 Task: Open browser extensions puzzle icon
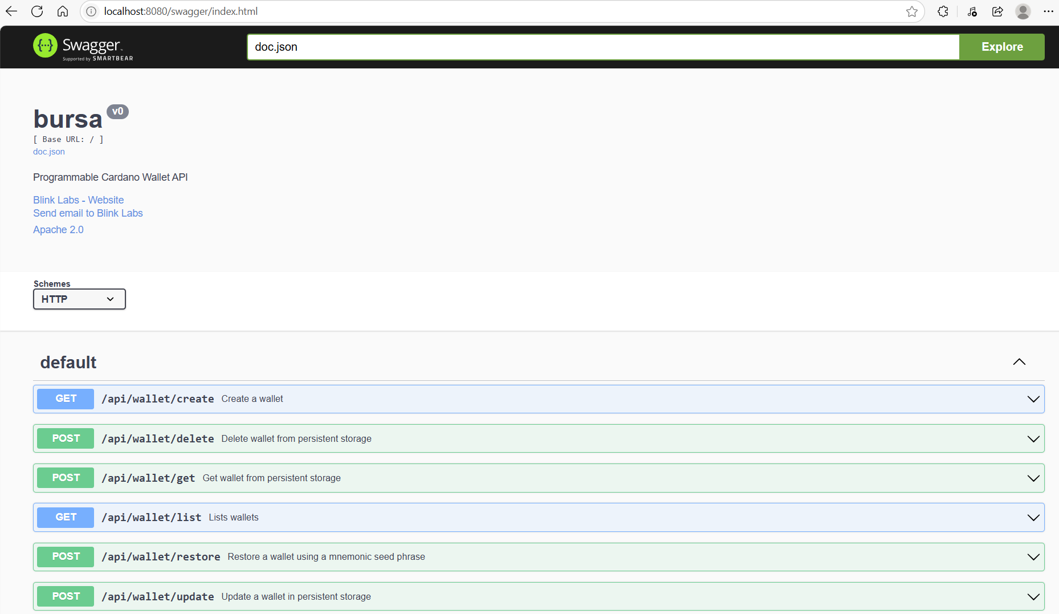(943, 11)
